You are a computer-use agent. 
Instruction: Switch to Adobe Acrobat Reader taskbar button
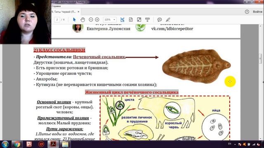coord(53,144)
